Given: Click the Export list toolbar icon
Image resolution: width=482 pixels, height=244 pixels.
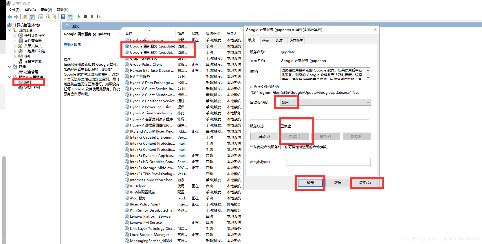Looking at the screenshot, I should tap(54, 17).
